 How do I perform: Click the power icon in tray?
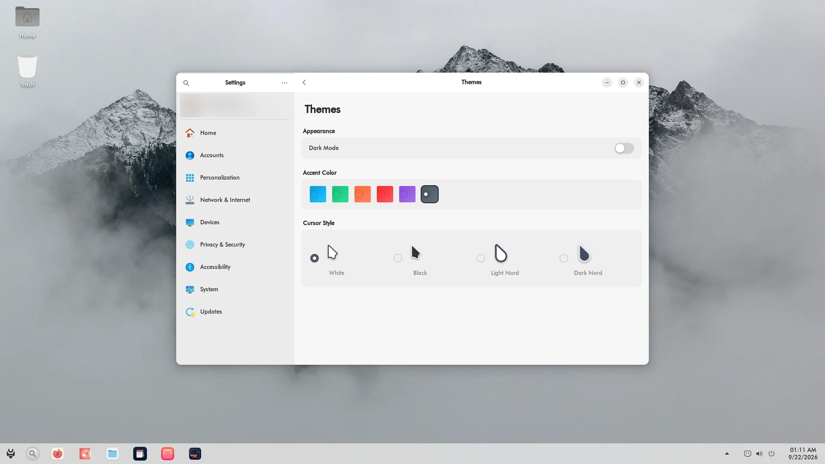[x=771, y=454]
